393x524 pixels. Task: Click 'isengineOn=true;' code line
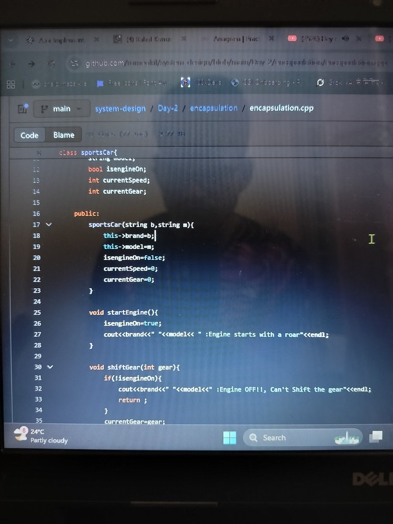pyautogui.click(x=132, y=323)
